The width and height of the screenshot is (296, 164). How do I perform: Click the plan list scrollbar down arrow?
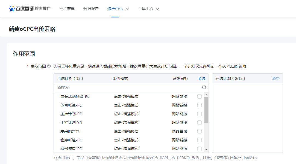pyautogui.click(x=206, y=150)
